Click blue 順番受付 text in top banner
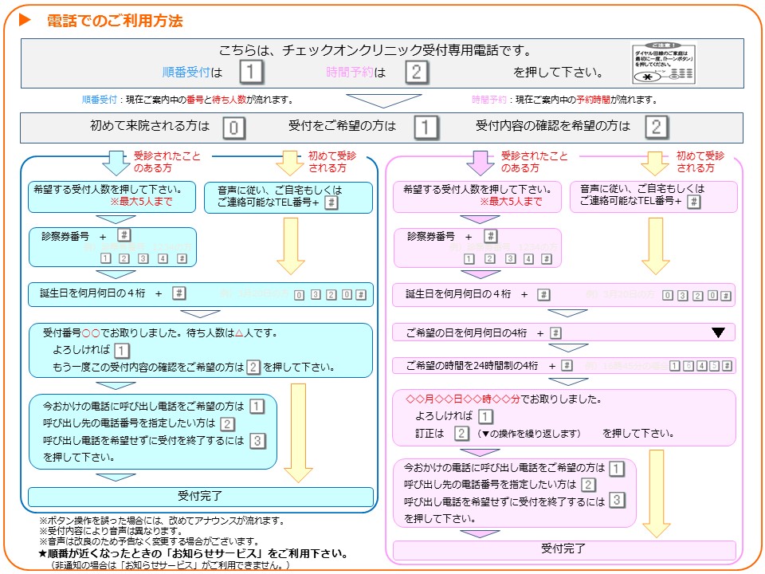The width and height of the screenshot is (765, 574). 185,73
